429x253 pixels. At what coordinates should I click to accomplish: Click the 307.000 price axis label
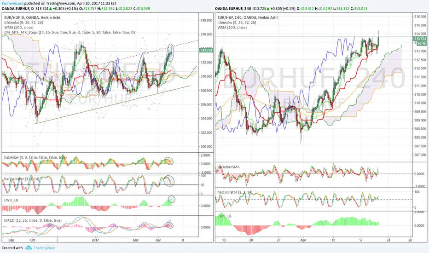tap(420, 155)
